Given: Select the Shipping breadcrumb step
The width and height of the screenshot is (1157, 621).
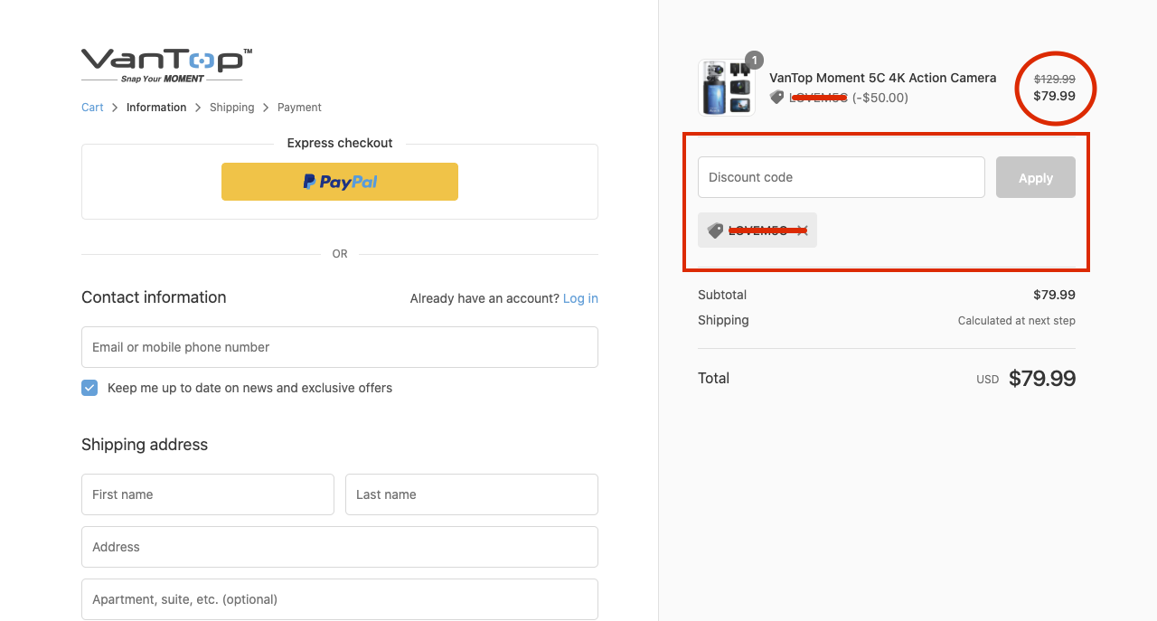Looking at the screenshot, I should click(231, 108).
